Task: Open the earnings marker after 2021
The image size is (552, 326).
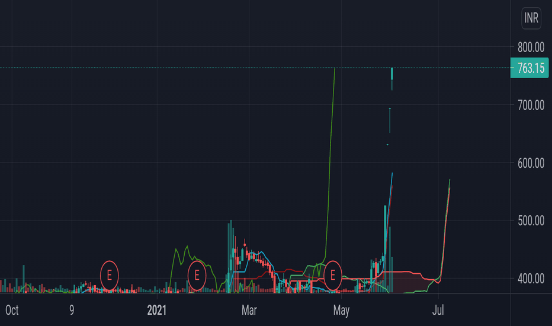Action: [x=197, y=275]
